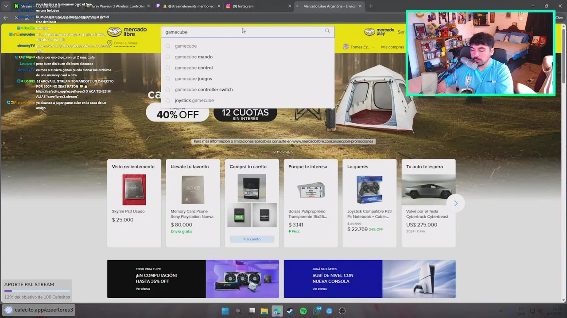
Task: Click the location pin next to Enviar a Tomas
Action: click(109, 43)
